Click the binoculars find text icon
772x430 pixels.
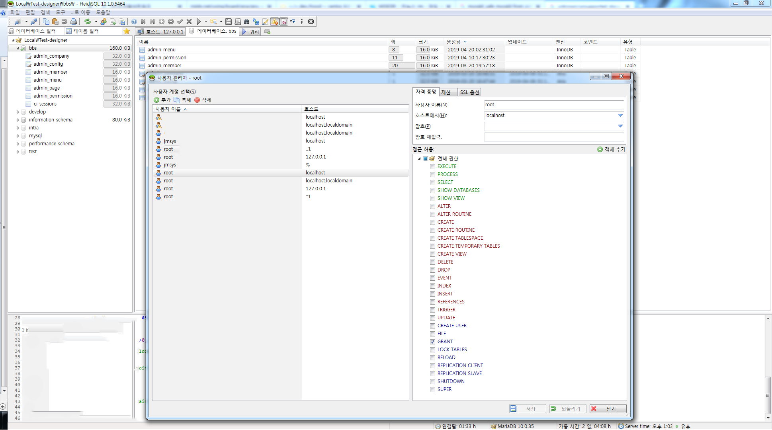[x=247, y=21]
